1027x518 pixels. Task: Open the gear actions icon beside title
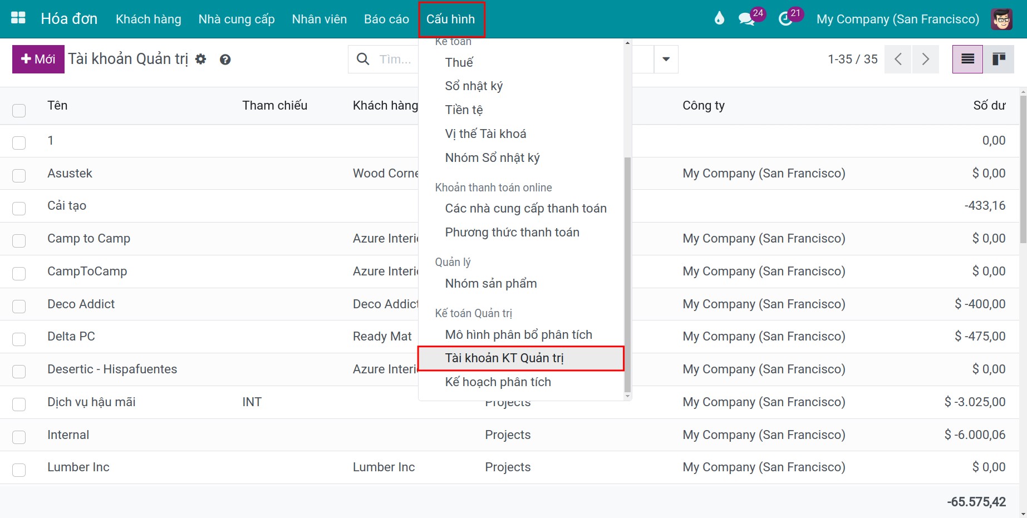[x=201, y=59]
